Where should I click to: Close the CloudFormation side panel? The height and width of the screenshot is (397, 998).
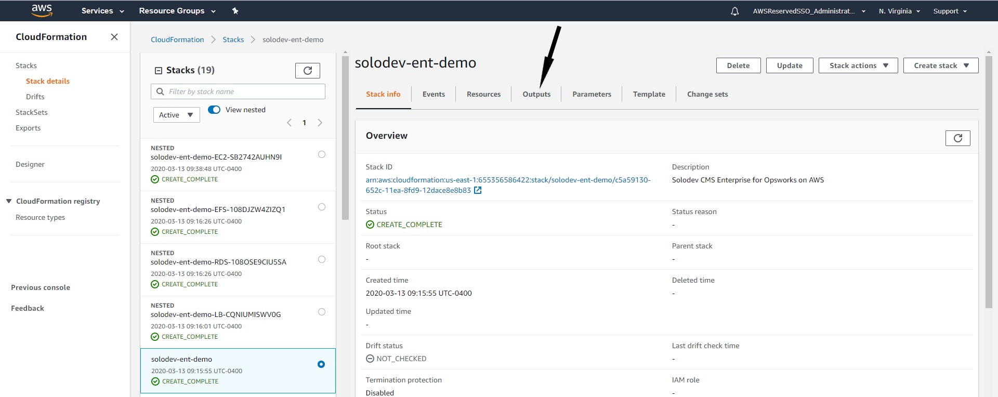coord(114,37)
